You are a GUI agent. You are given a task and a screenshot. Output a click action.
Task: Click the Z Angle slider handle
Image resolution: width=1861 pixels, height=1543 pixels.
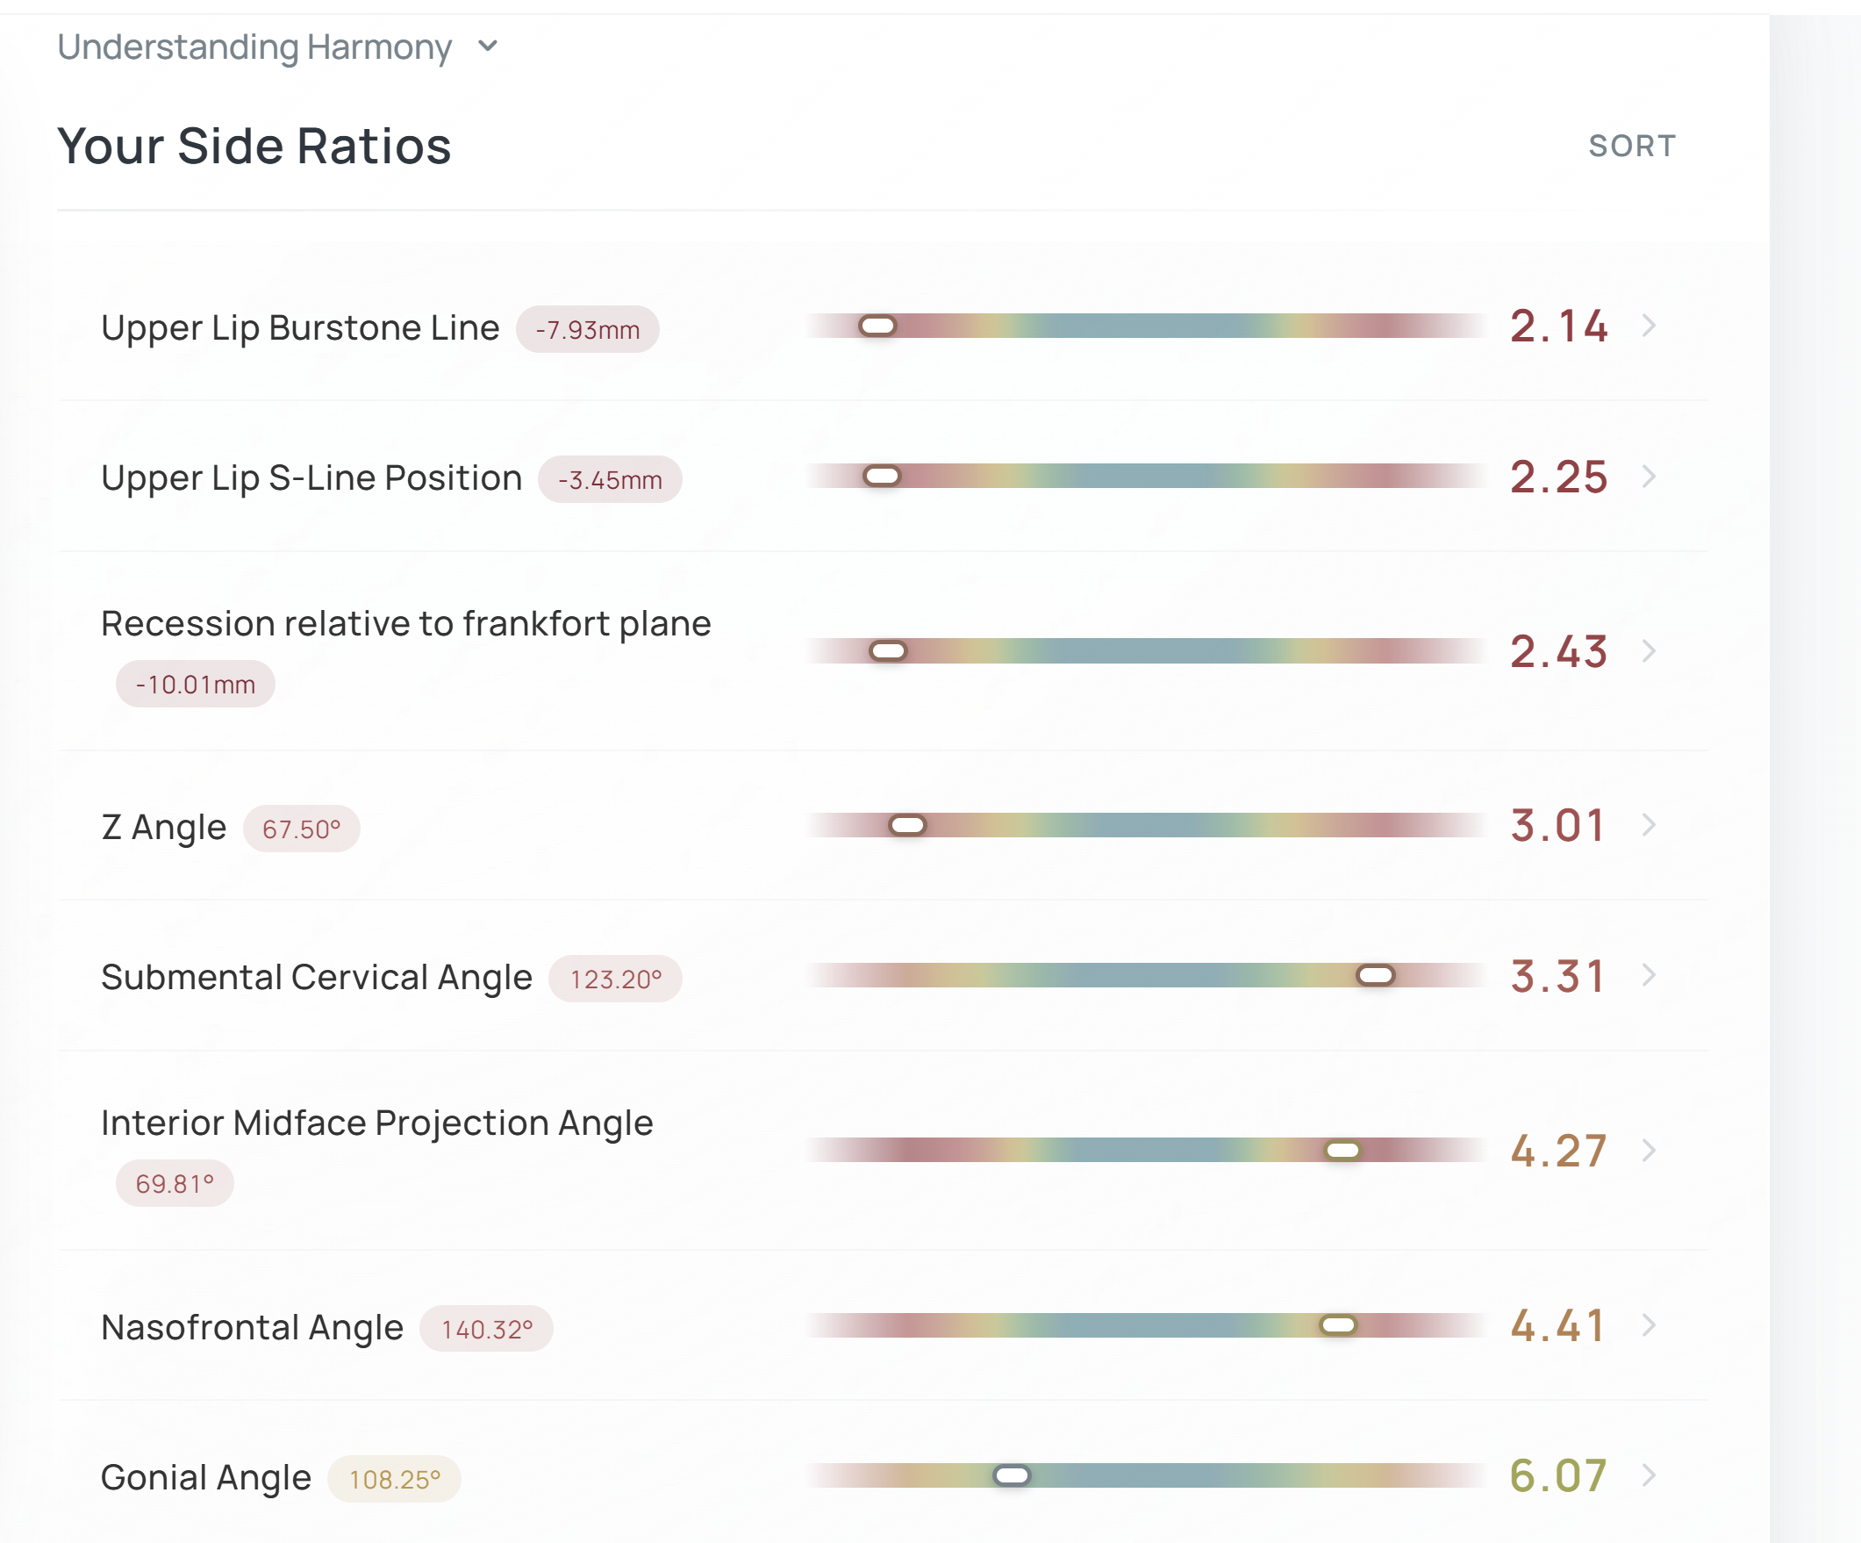pyautogui.click(x=907, y=825)
